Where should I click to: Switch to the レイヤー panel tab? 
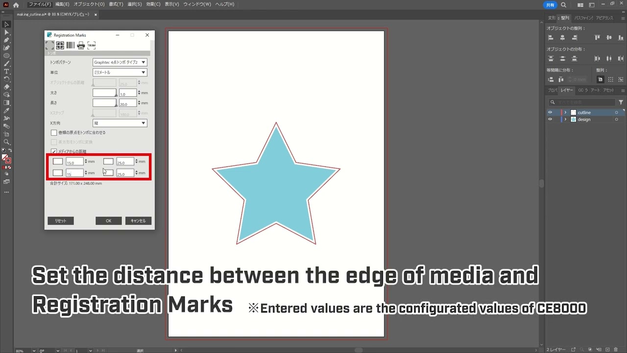(x=567, y=90)
